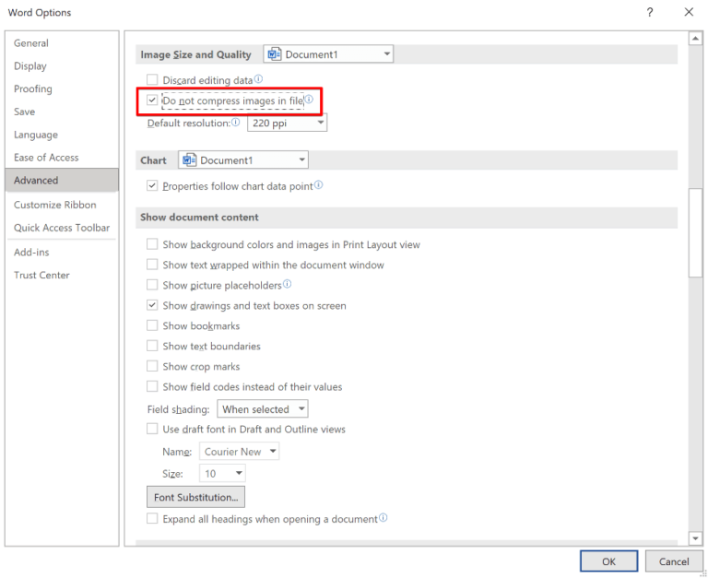Click the scrollbar down arrow
The image size is (708, 578).
pos(695,537)
